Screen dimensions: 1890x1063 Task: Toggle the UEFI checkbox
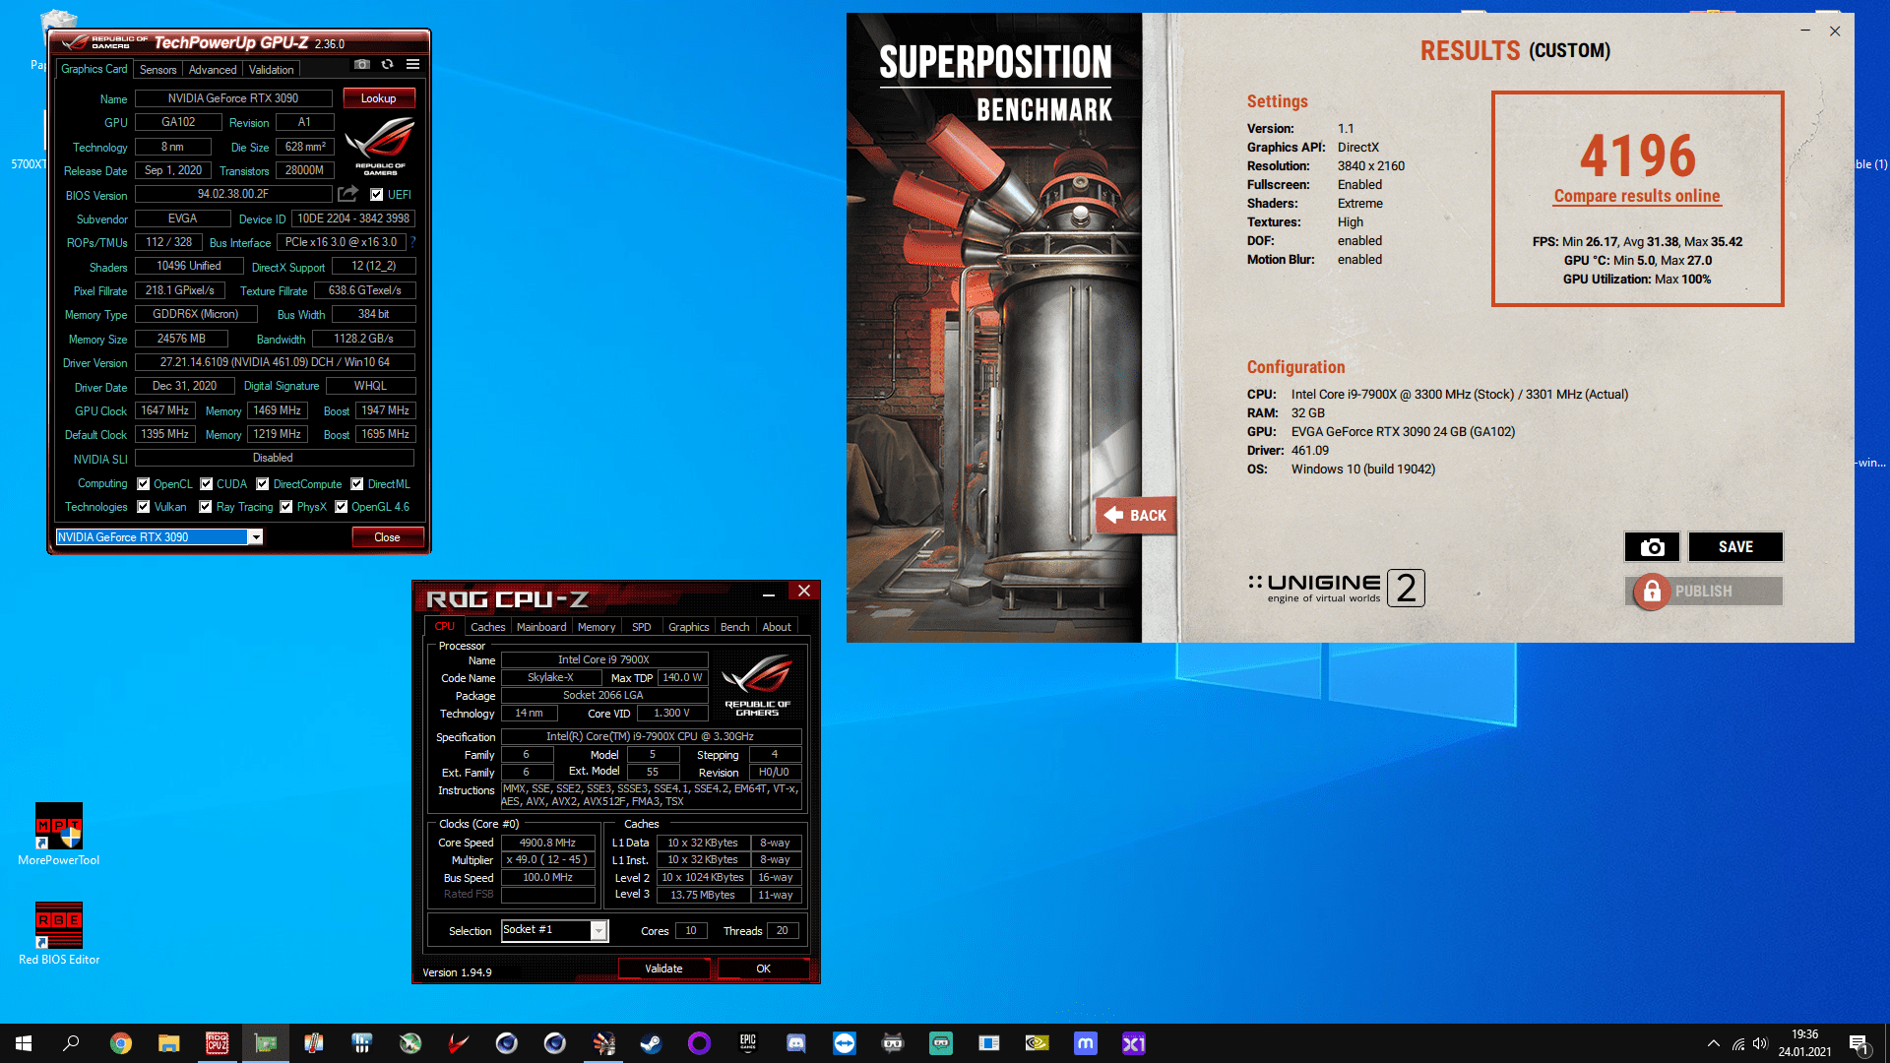point(377,195)
